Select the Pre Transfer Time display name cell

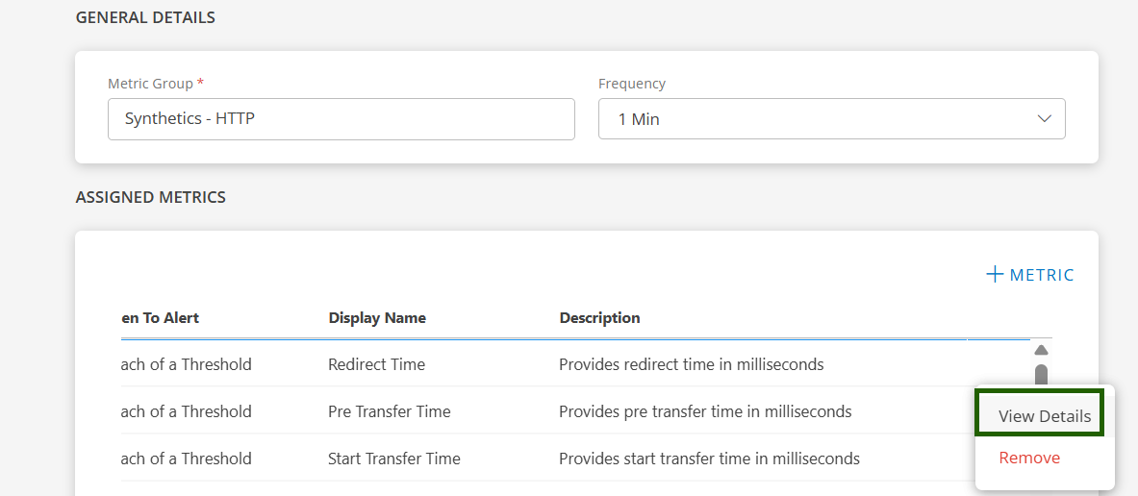coord(389,411)
